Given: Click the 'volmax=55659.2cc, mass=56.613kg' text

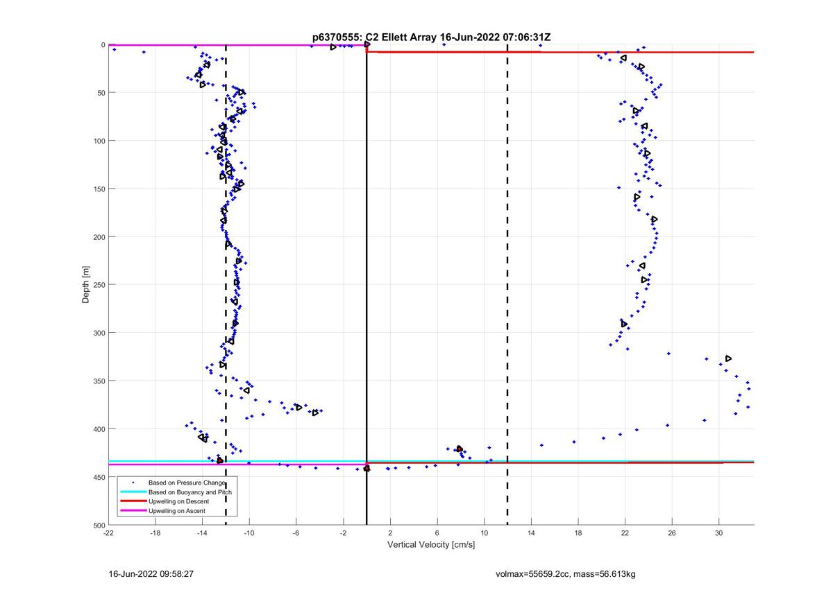Looking at the screenshot, I should [x=566, y=574].
